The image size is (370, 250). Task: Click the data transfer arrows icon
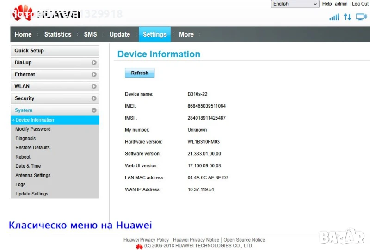coord(347,17)
